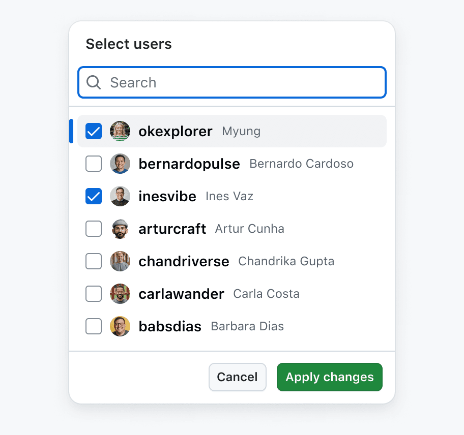Click the magnifying glass search icon
464x435 pixels.
94,82
